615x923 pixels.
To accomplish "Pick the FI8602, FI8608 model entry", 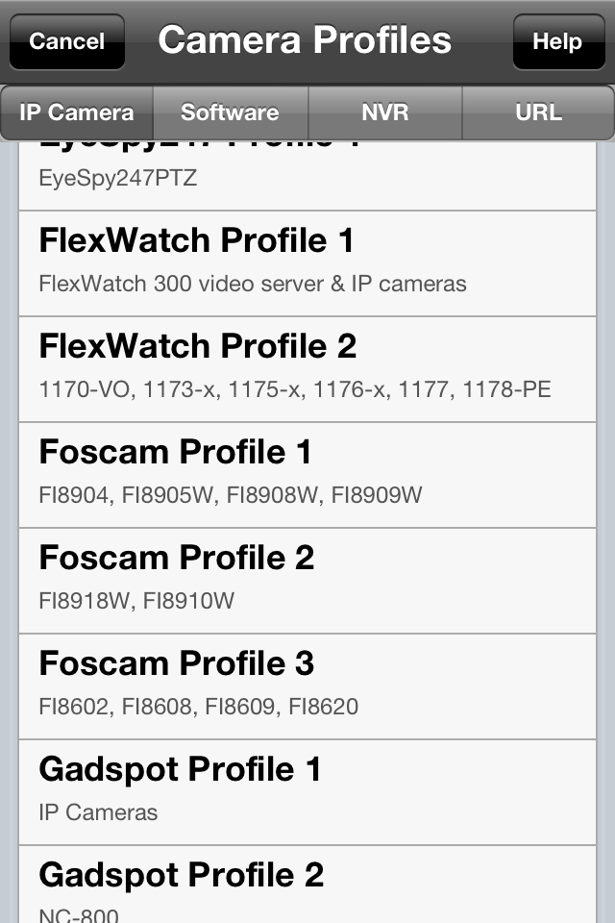I will click(x=198, y=707).
